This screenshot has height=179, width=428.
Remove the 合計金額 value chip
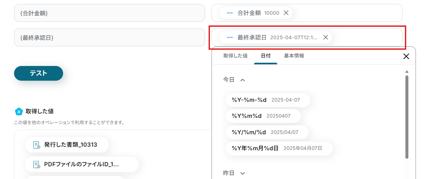pyautogui.click(x=286, y=13)
